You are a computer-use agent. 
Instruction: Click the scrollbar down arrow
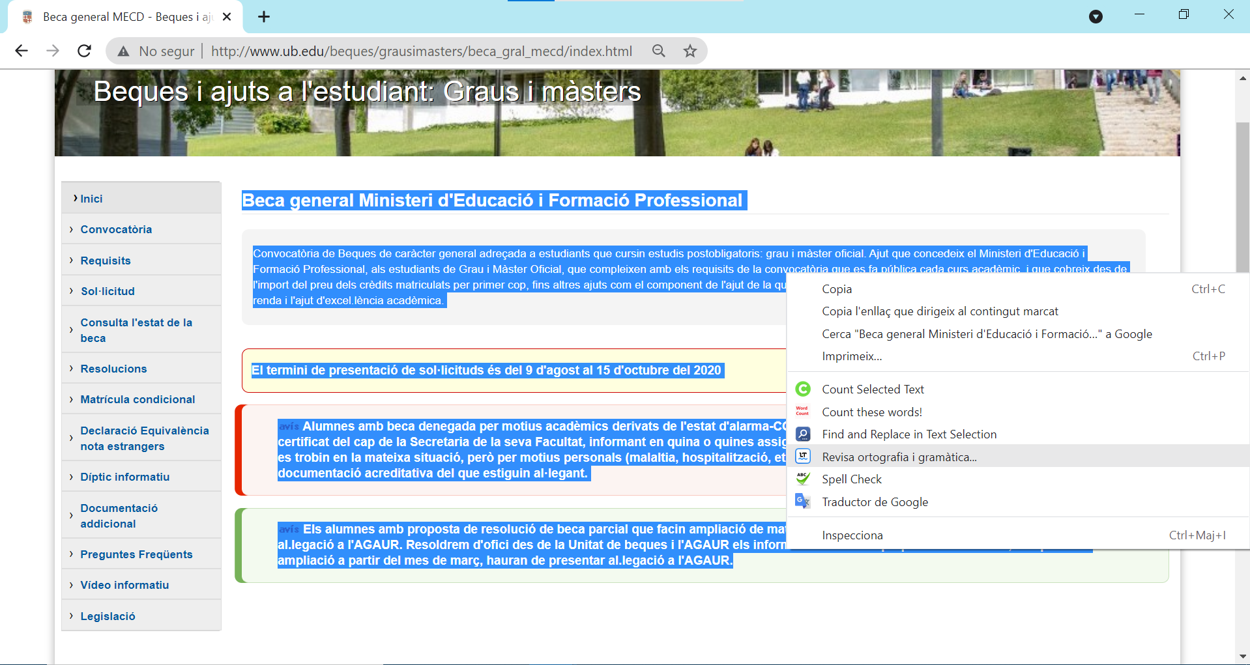tap(1242, 657)
